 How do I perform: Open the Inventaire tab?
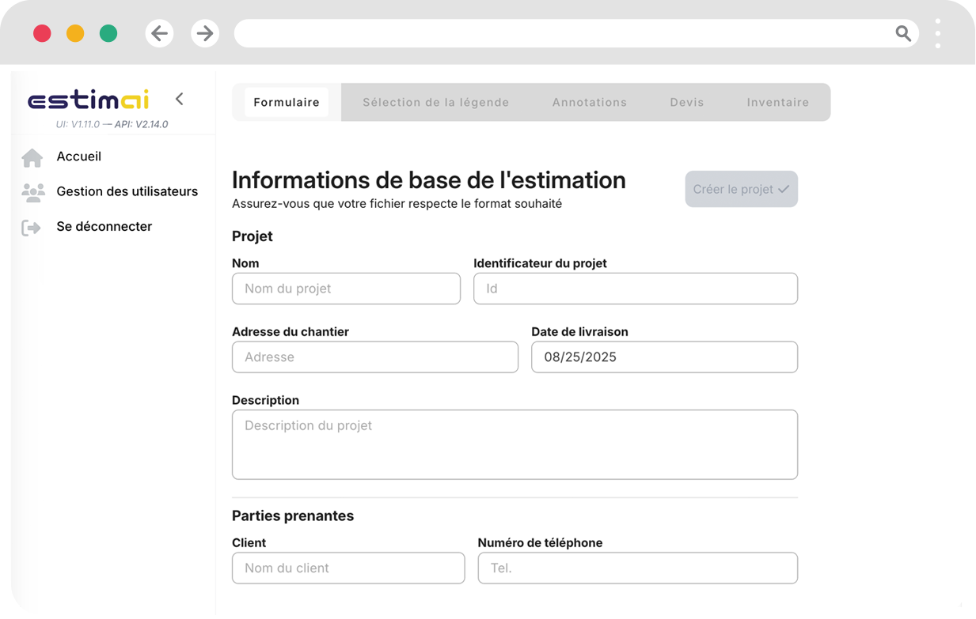[778, 102]
